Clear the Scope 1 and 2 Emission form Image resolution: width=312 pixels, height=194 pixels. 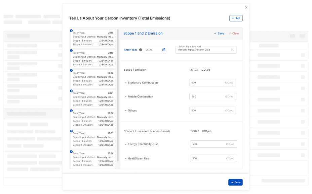click(234, 34)
